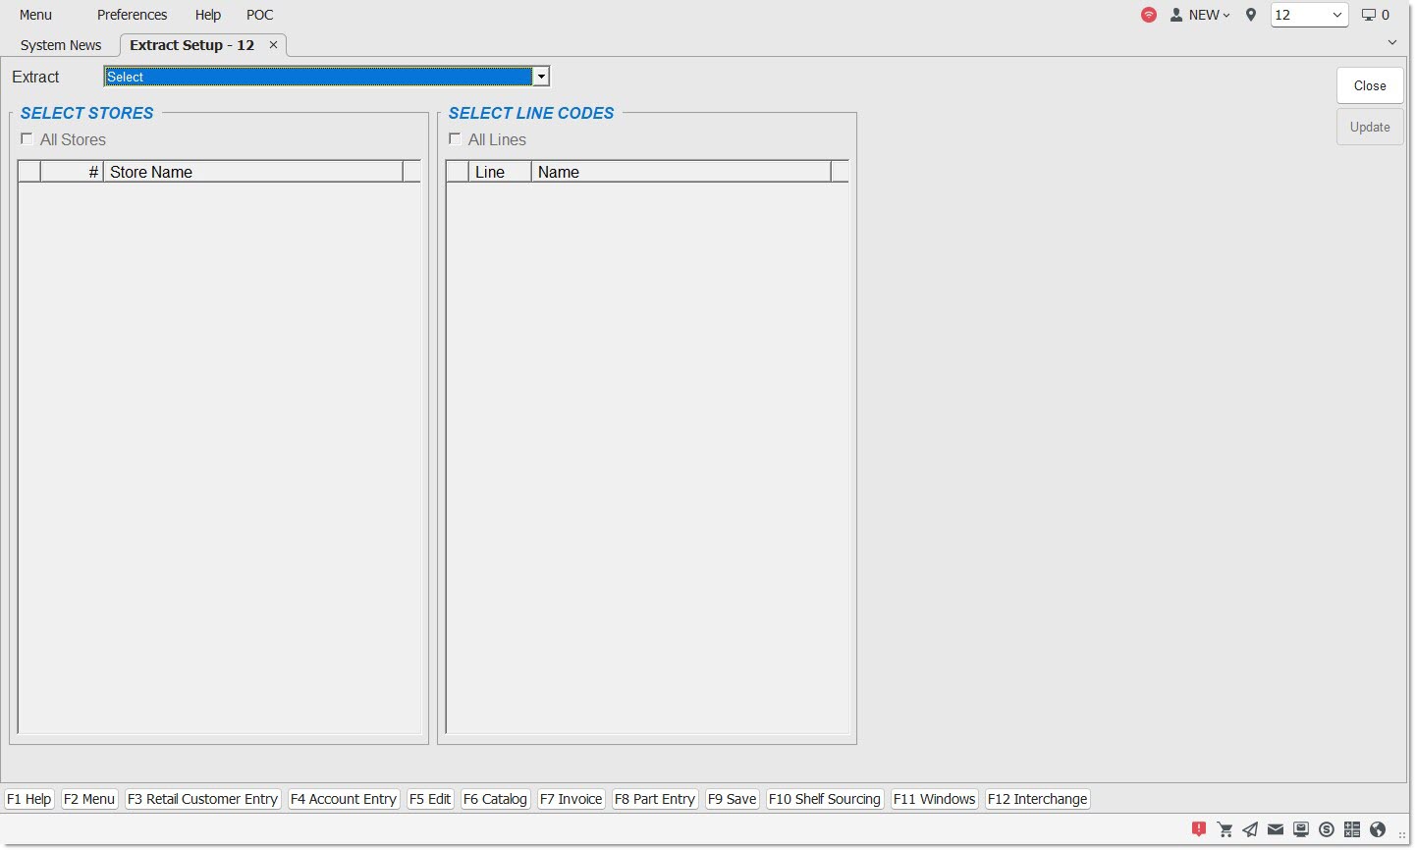The image size is (1415, 850).
Task: Click the paper plane send icon
Action: point(1250,829)
